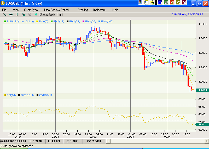Select the trend line drawing tool
Viewport: 209px width, 149px height.
[5, 15]
